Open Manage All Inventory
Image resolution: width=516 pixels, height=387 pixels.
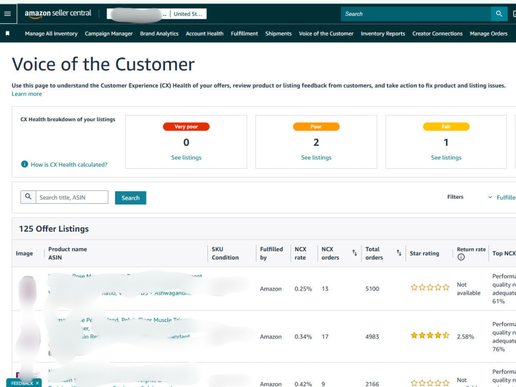[51, 34]
